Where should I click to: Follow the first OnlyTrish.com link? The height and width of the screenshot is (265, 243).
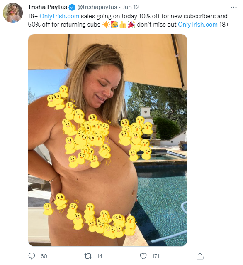coord(59,16)
